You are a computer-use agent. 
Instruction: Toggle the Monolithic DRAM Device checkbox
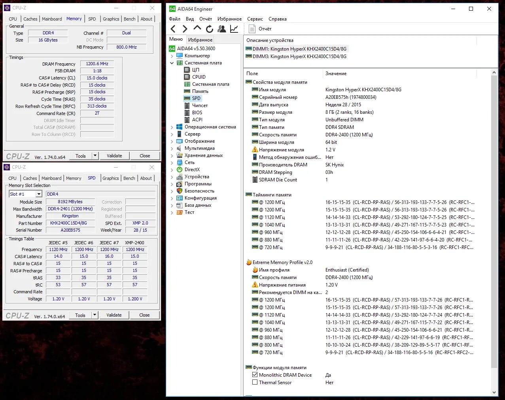click(x=255, y=375)
